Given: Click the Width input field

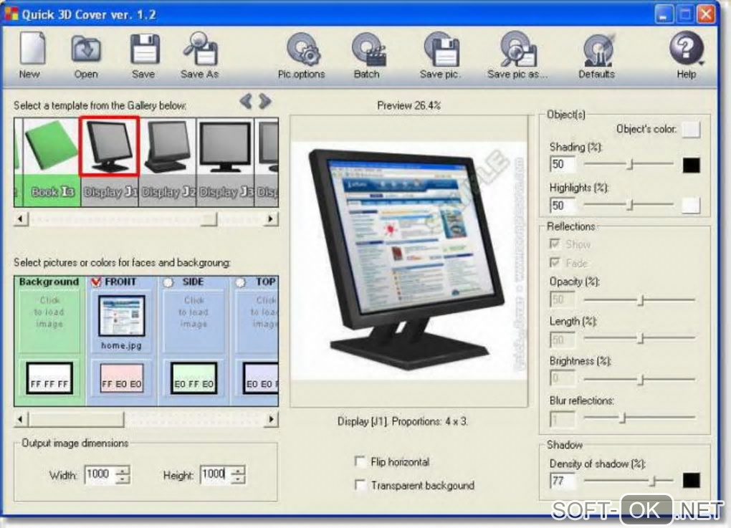Looking at the screenshot, I should pos(100,474).
